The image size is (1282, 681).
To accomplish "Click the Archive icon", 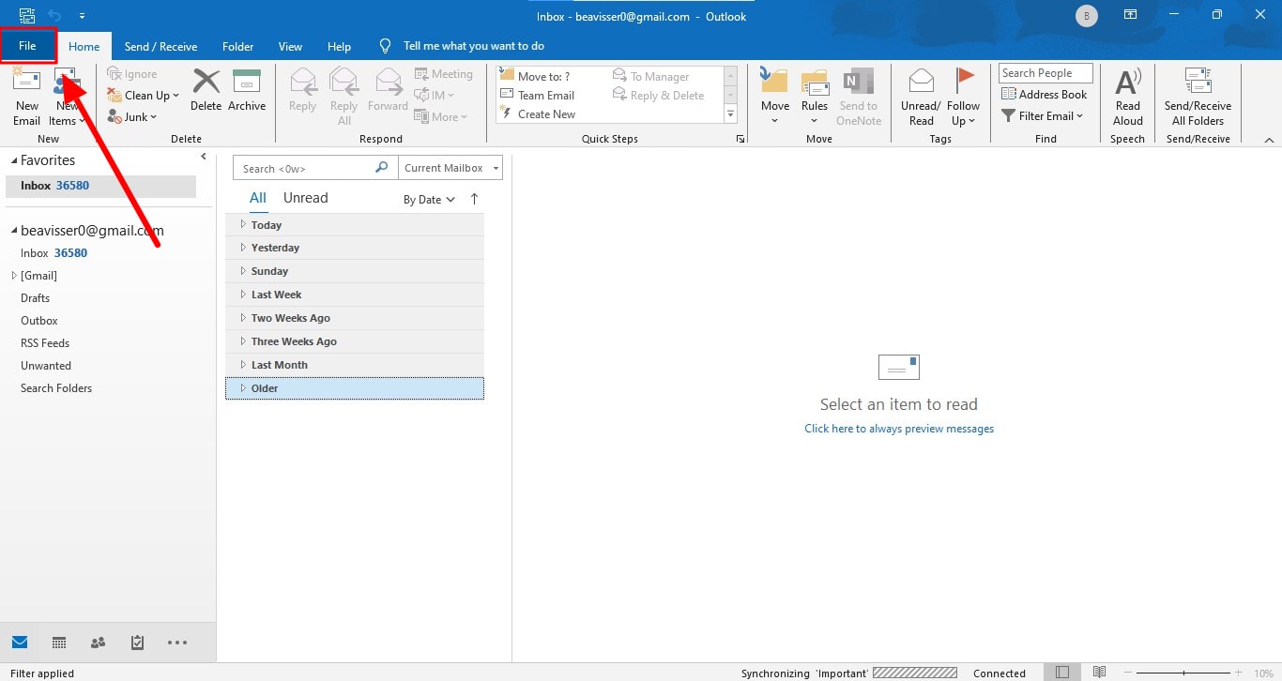I will pyautogui.click(x=247, y=81).
